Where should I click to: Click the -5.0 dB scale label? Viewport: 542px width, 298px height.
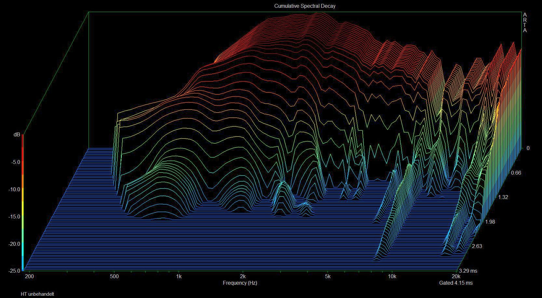(15, 162)
